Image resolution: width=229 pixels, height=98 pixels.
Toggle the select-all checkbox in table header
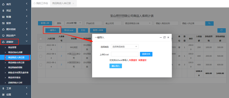tap(41, 39)
